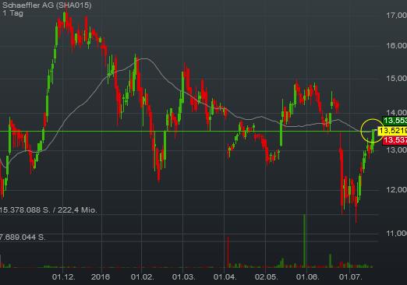Click the volume label 15.378.088 S. / 222,4 Mio.
Screen dimensions: 407x285
coord(48,210)
